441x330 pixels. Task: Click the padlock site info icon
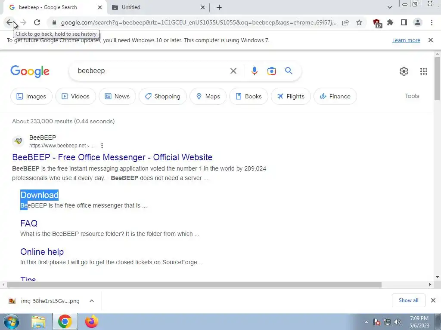point(54,22)
